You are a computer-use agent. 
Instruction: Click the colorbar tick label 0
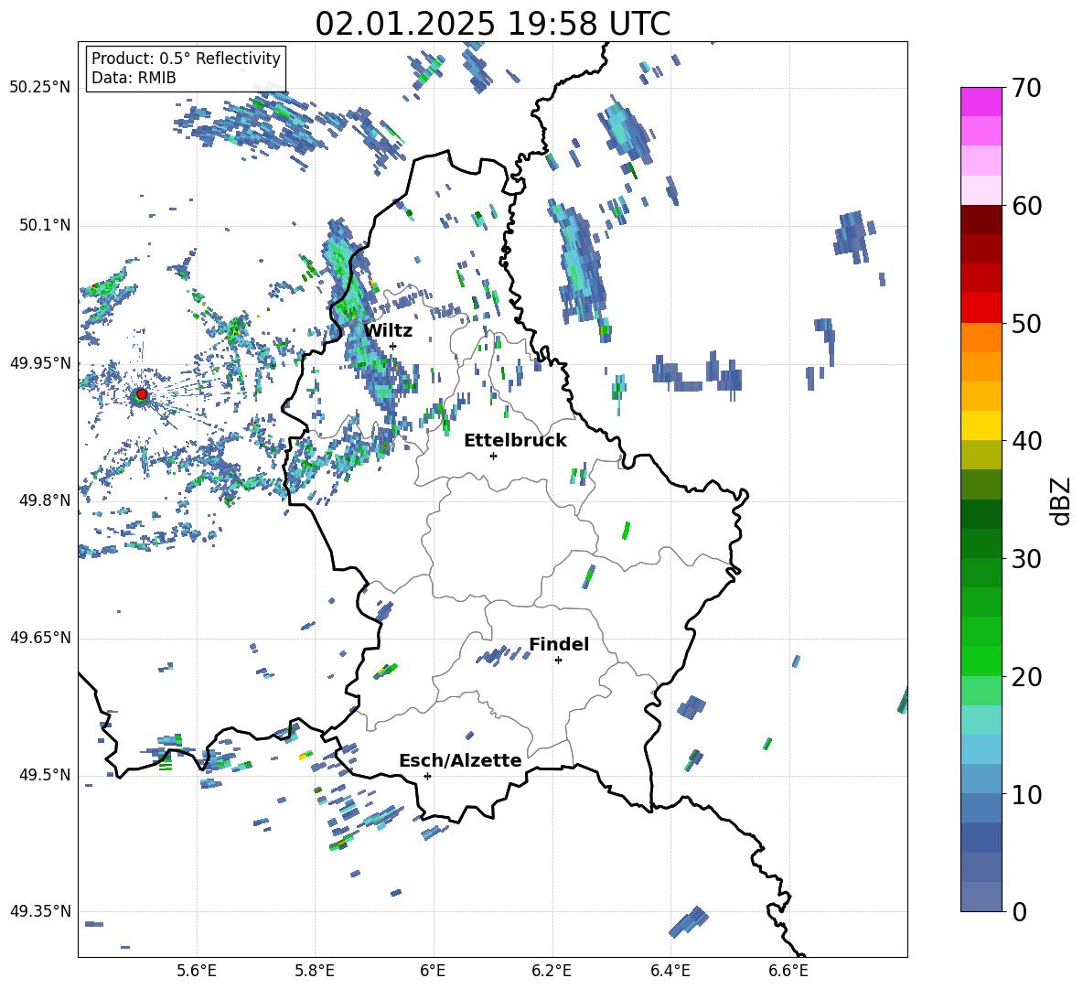pyautogui.click(x=1019, y=911)
